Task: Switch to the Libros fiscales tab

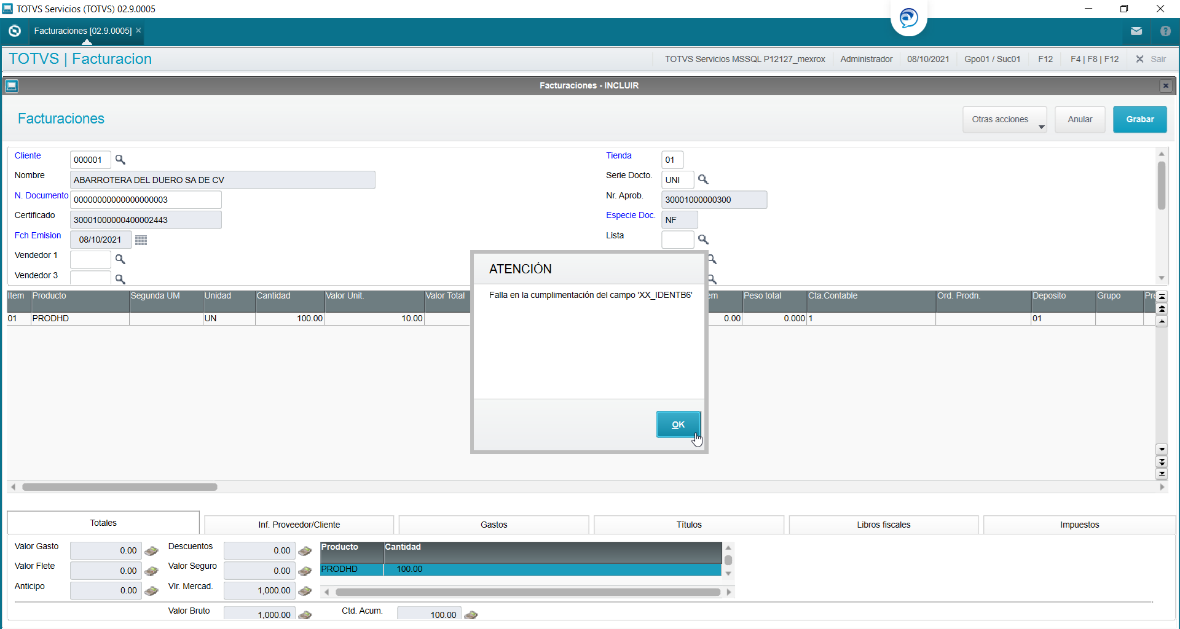Action: 884,525
